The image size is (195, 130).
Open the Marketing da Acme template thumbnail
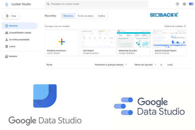click(x=134, y=39)
